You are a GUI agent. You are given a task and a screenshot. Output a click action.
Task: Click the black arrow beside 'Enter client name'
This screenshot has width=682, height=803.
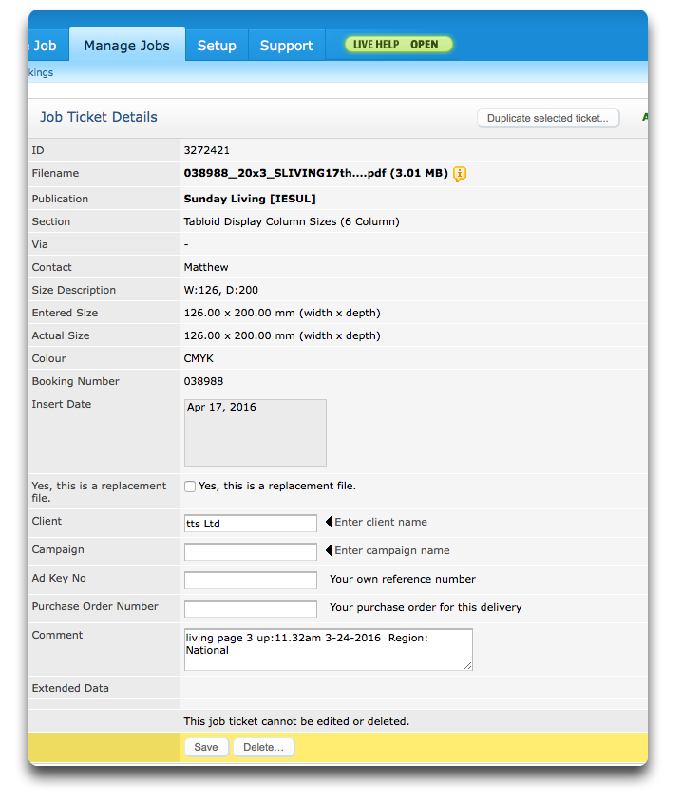[x=329, y=523]
